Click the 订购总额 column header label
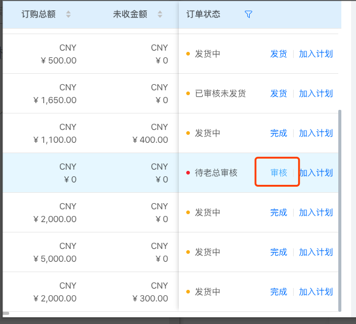The width and height of the screenshot is (356, 324). 38,14
